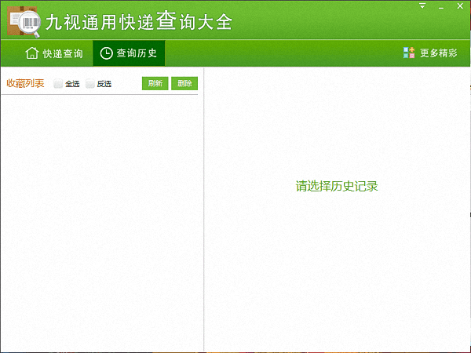471x353 pixels.
Task: Click the 九视通用快递查询大全 title text
Action: click(x=139, y=21)
